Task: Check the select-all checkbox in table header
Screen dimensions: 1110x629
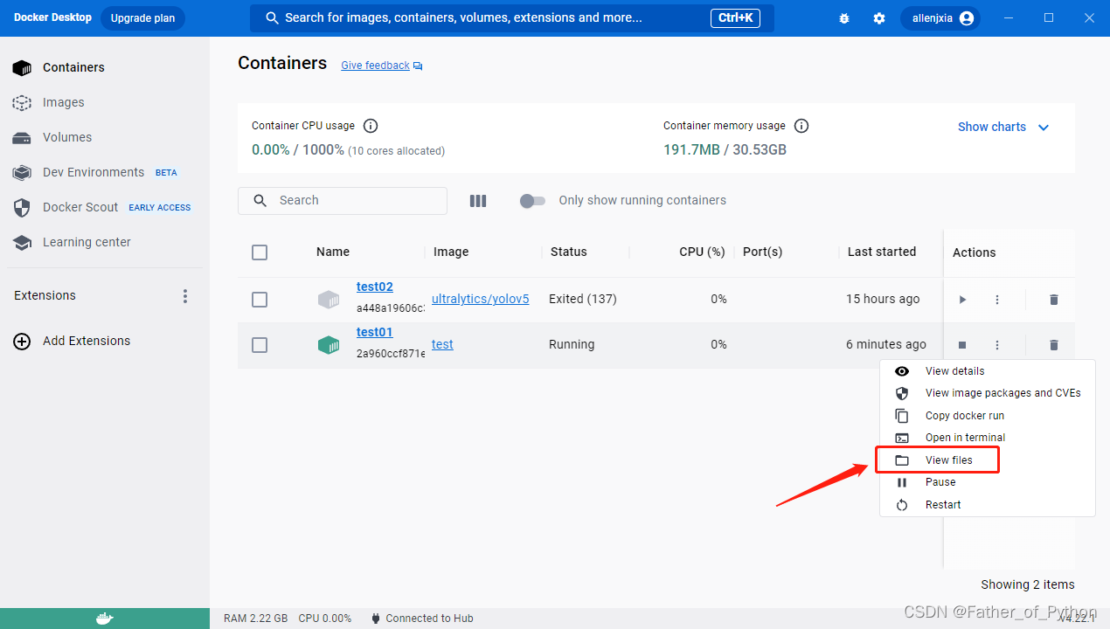Action: (260, 252)
